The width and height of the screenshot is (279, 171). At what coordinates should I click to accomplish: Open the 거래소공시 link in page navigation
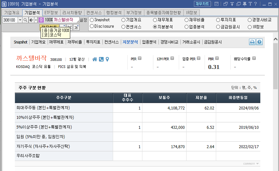tap(191, 42)
